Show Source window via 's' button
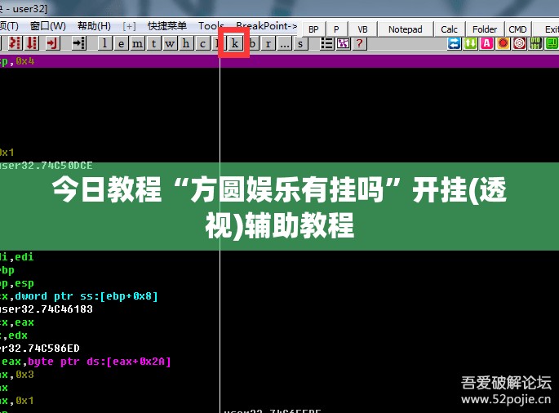Image resolution: width=559 pixels, height=413 pixels. pyautogui.click(x=300, y=43)
